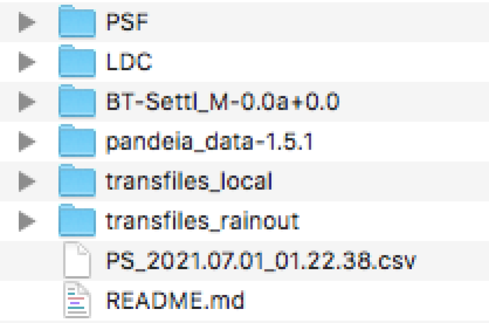Select the BT-Settl_M-0.0a+0.0 folder icon
Image resolution: width=489 pixels, height=323 pixels.
(x=77, y=101)
